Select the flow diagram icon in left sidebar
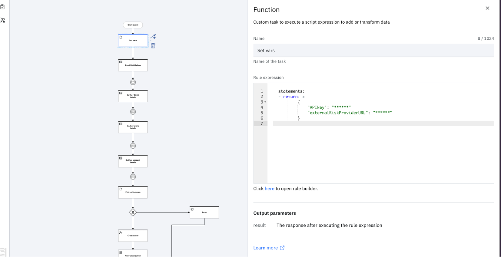 point(2,20)
